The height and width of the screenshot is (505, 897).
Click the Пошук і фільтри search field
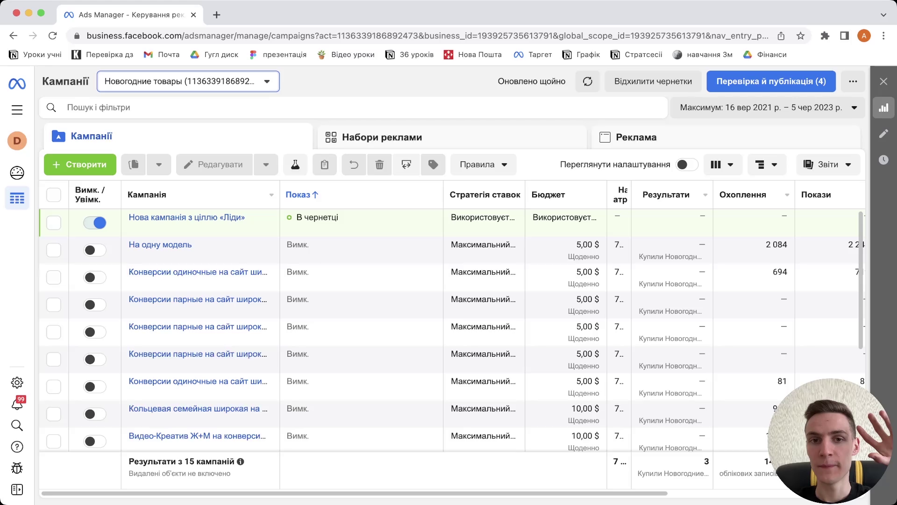point(353,108)
